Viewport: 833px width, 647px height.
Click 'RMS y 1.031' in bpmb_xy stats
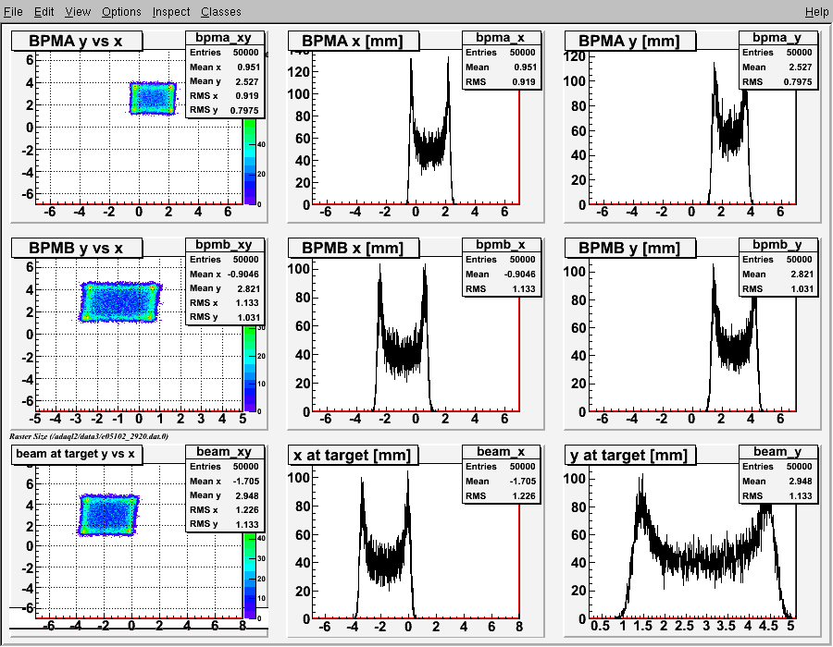click(225, 317)
